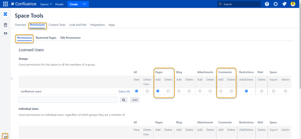Switch to Talk Permissions sub-tab
Image resolution: width=301 pixels, height=139 pixels.
tap(71, 38)
